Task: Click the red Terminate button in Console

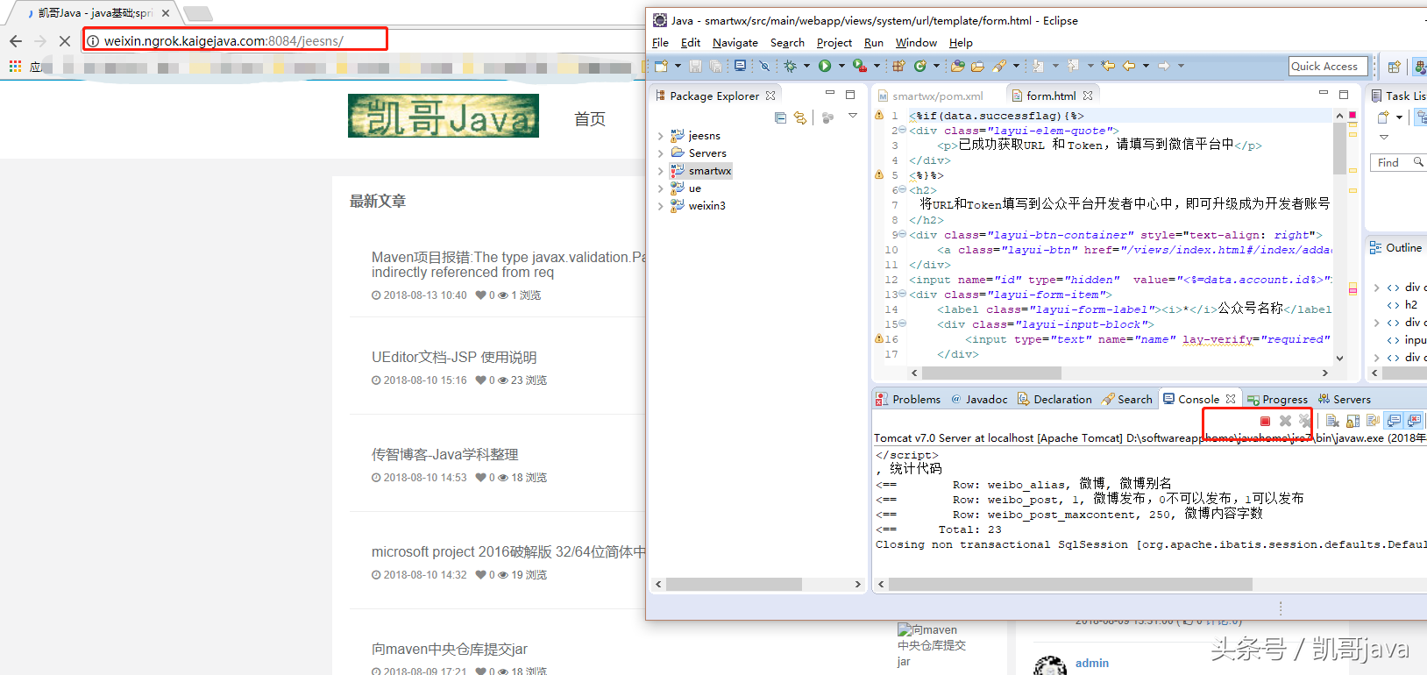Action: click(x=1265, y=422)
